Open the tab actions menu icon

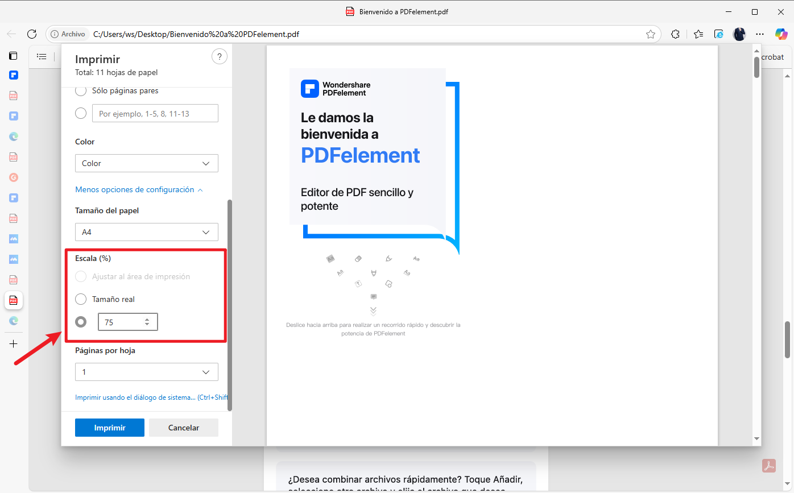[x=13, y=56]
